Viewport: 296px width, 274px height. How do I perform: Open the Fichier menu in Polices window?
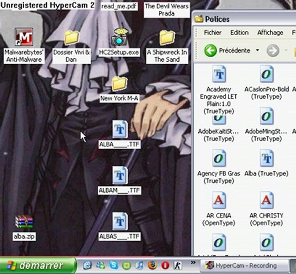(213, 33)
